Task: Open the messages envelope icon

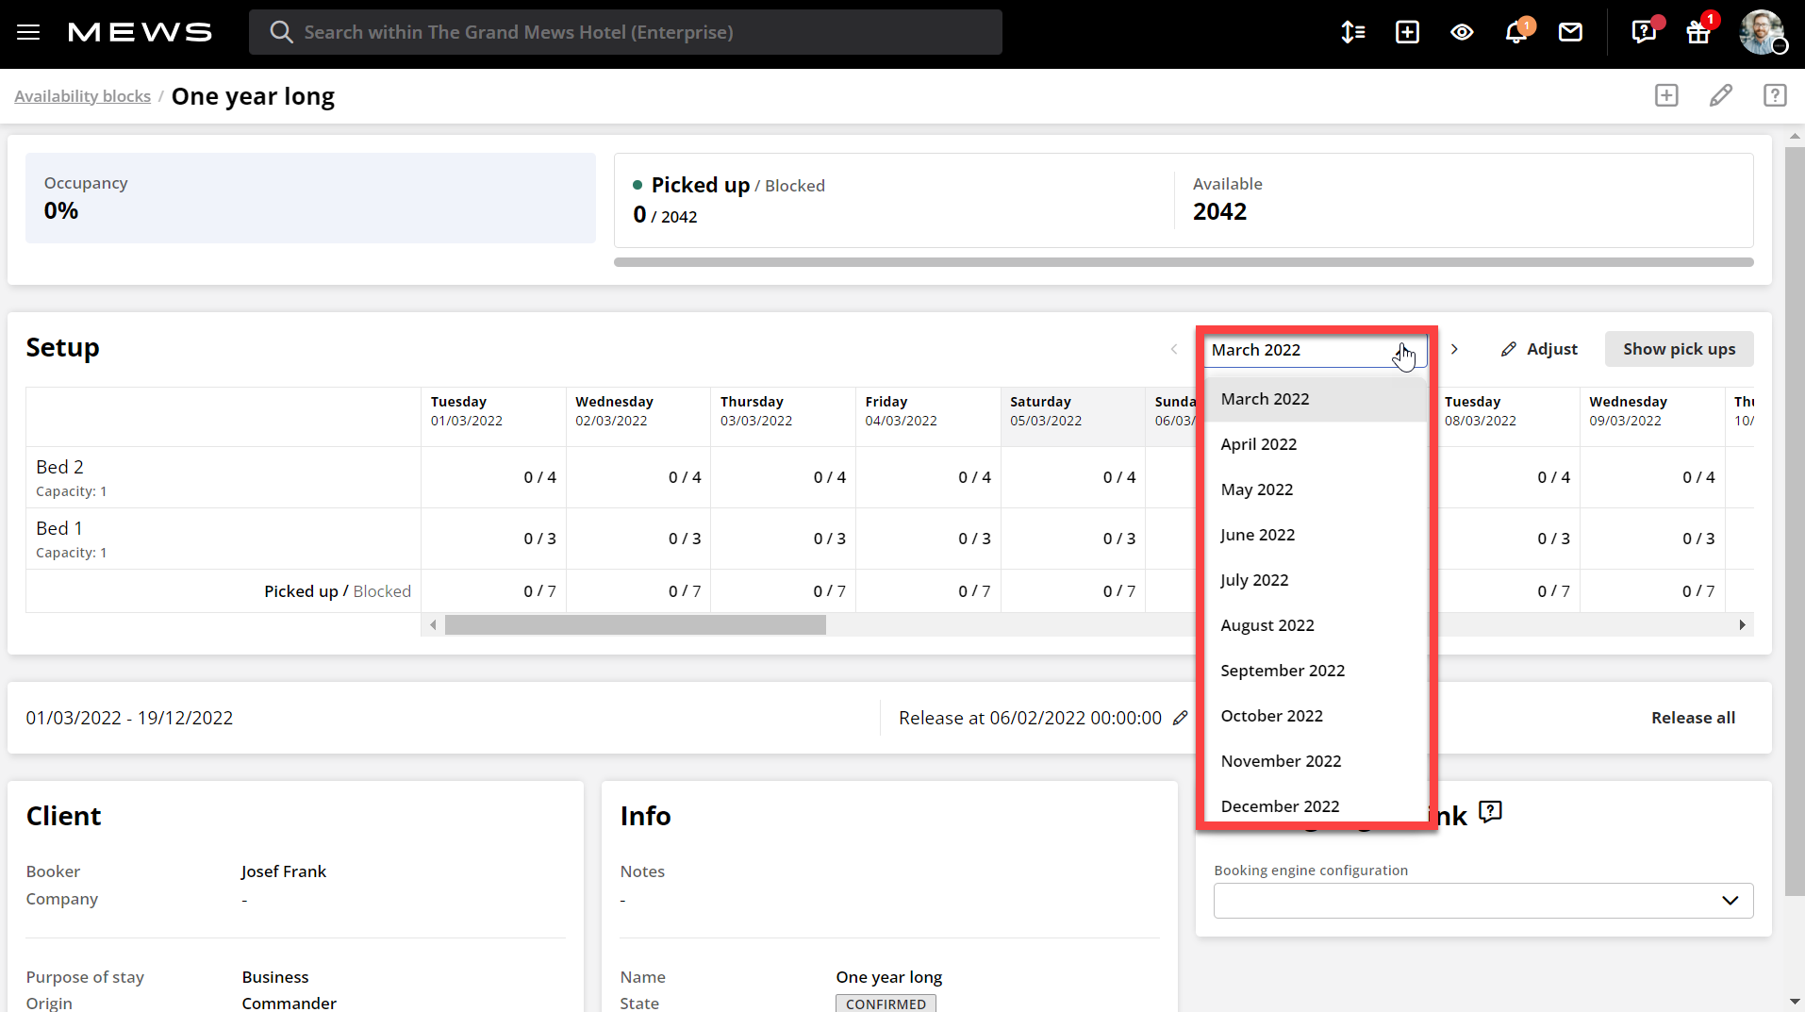Action: [x=1570, y=31]
